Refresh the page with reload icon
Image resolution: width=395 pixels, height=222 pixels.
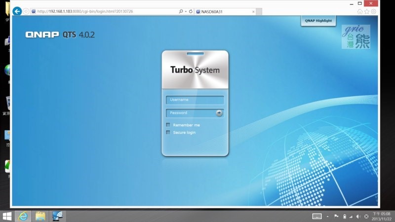191,11
